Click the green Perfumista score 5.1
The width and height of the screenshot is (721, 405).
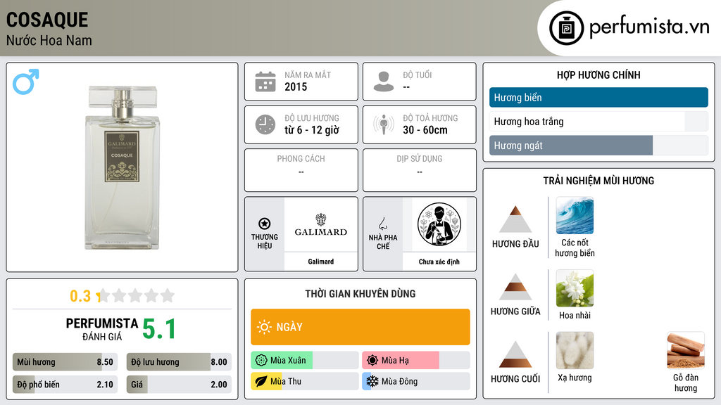(159, 329)
